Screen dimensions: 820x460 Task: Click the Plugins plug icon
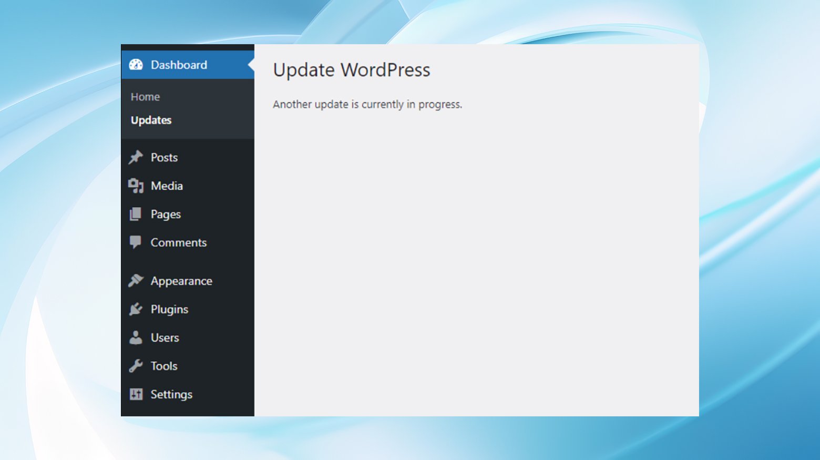coord(136,309)
